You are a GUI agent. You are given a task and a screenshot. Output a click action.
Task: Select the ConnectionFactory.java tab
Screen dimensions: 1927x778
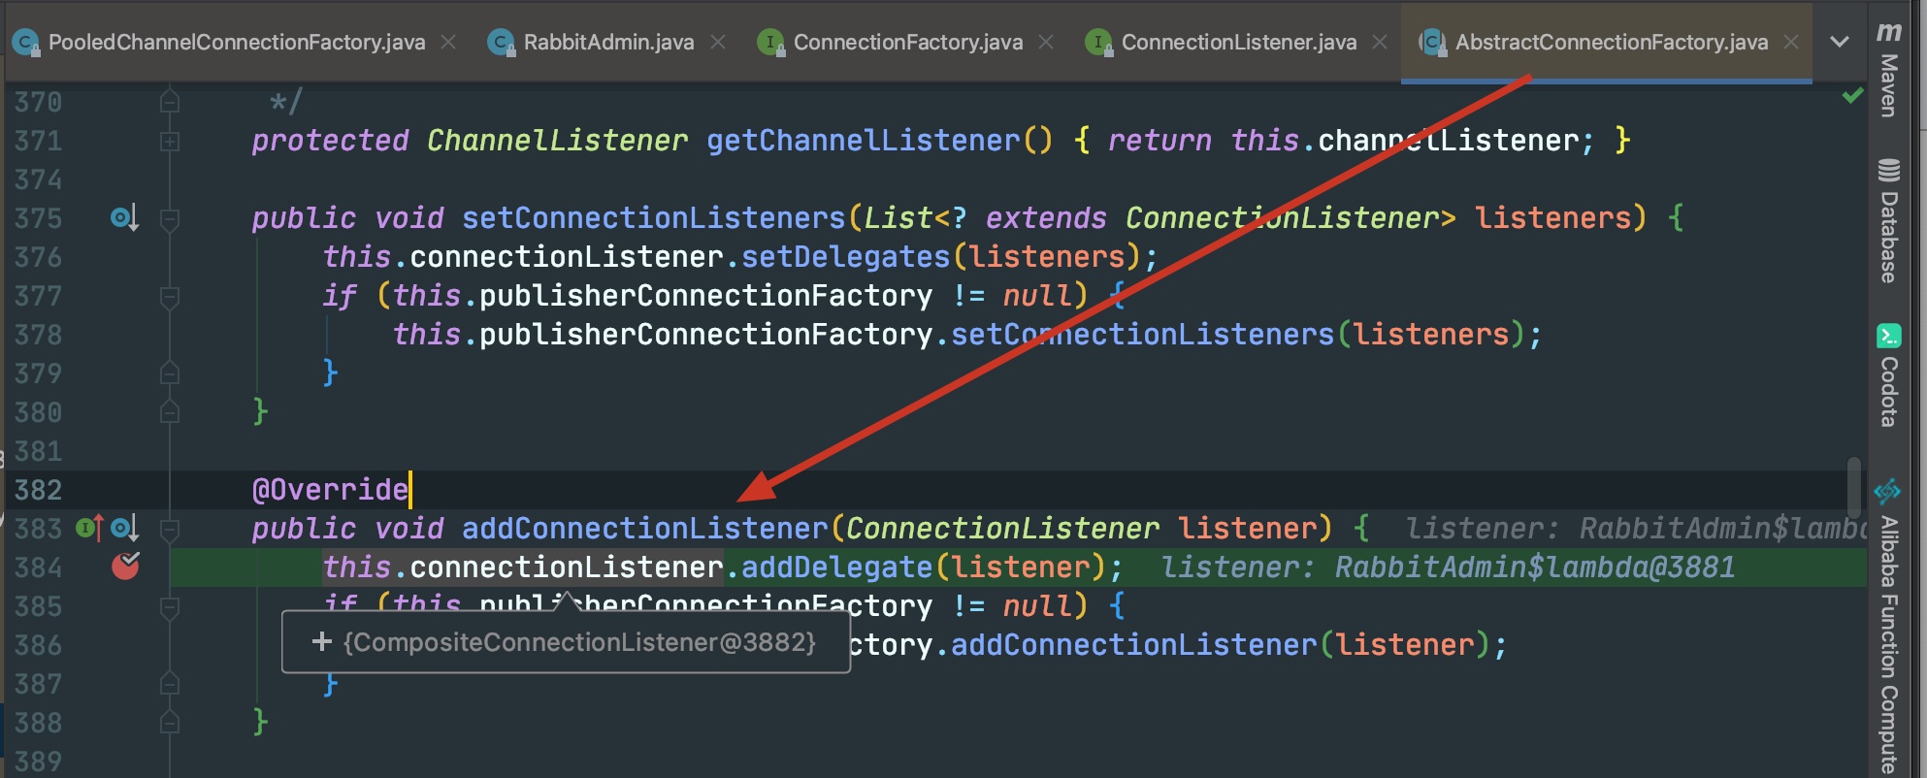[907, 42]
